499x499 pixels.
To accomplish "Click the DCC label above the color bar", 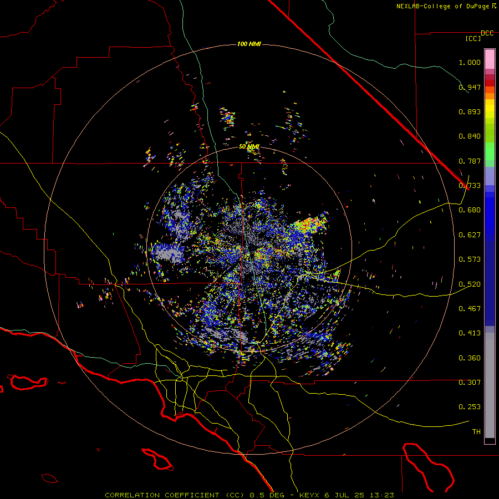I will point(487,33).
